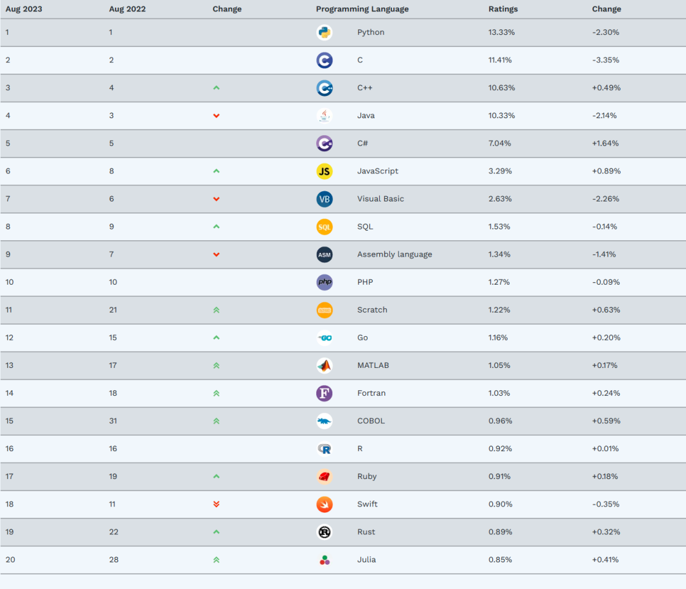
Task: Click the COBOL language name
Action: tap(371, 421)
